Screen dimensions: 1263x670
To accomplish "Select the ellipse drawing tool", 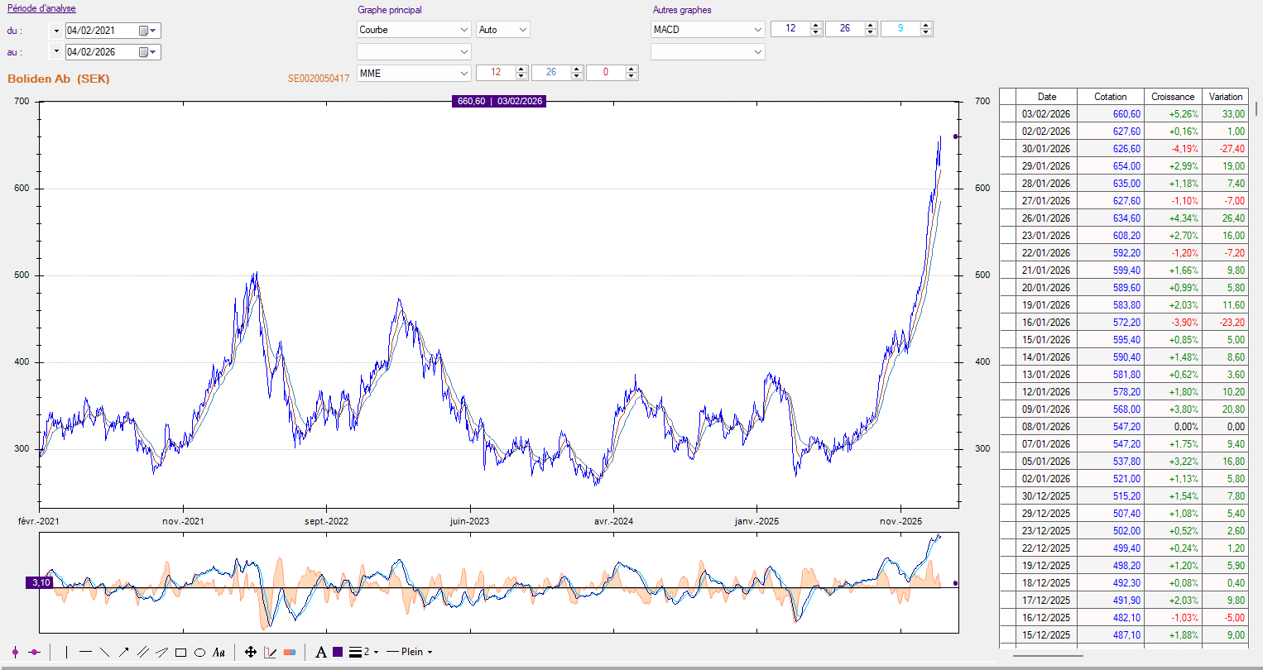I will pyautogui.click(x=199, y=653).
